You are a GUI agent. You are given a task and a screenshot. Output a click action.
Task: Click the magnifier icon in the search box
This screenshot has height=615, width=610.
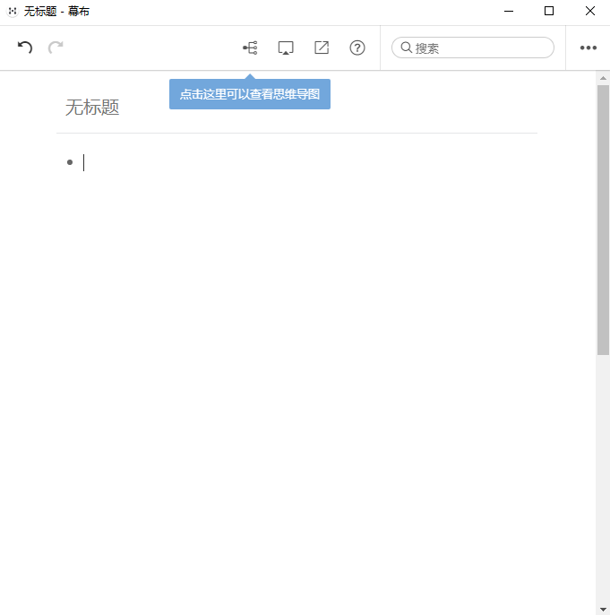click(x=406, y=48)
